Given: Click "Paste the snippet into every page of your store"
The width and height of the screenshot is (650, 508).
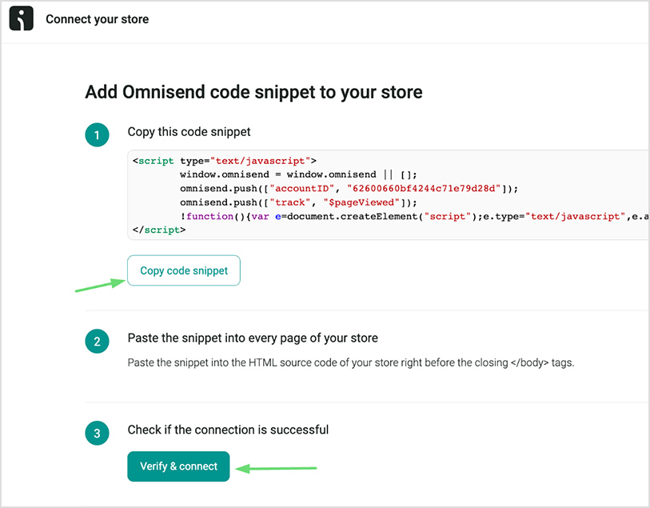Looking at the screenshot, I should tap(253, 338).
